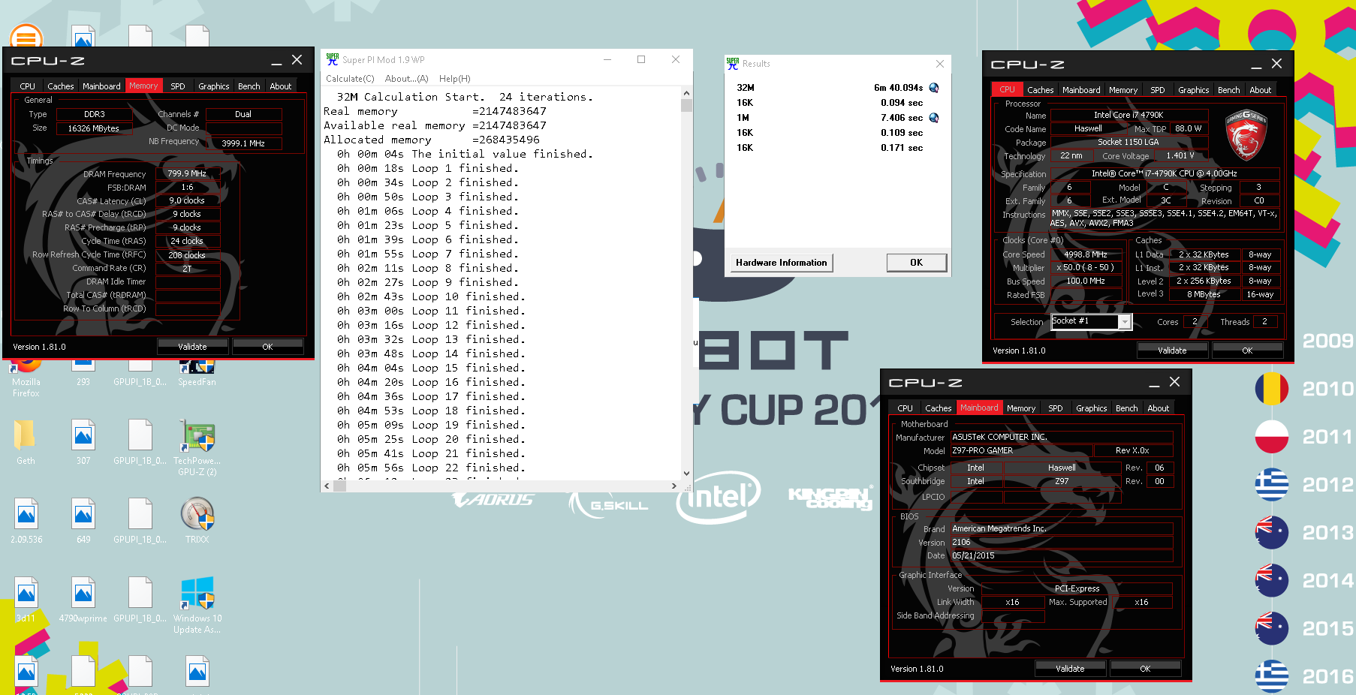Click Super PI vertical scrollbar up arrow
The image size is (1356, 695).
[x=686, y=93]
